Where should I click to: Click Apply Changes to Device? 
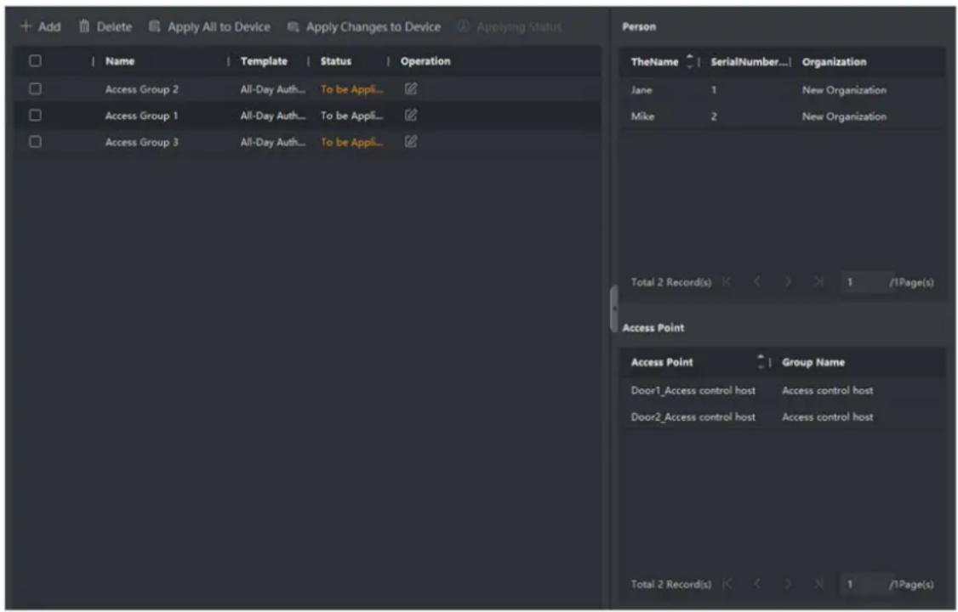(364, 27)
